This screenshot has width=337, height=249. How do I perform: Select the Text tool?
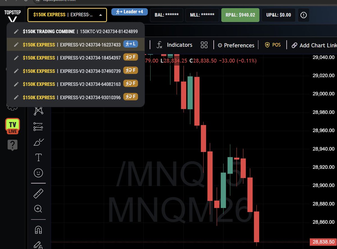[38, 158]
